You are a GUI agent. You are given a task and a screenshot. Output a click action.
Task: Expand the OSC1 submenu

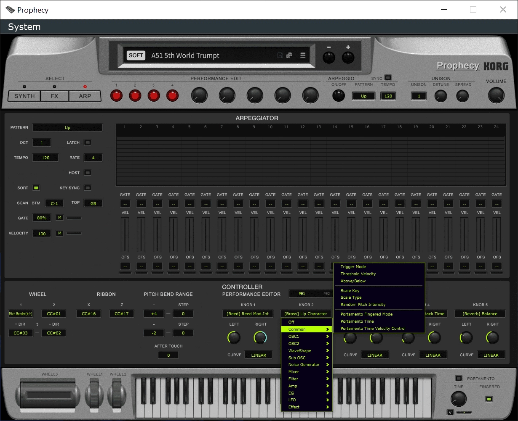click(307, 336)
